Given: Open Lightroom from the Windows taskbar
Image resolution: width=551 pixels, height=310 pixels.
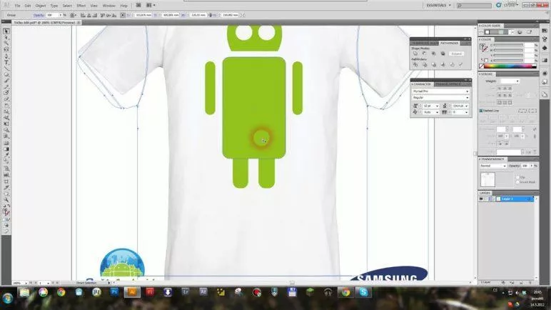Looking at the screenshot, I should pos(185,292).
